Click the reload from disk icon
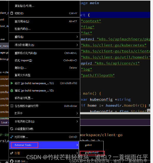 click(12, 129)
